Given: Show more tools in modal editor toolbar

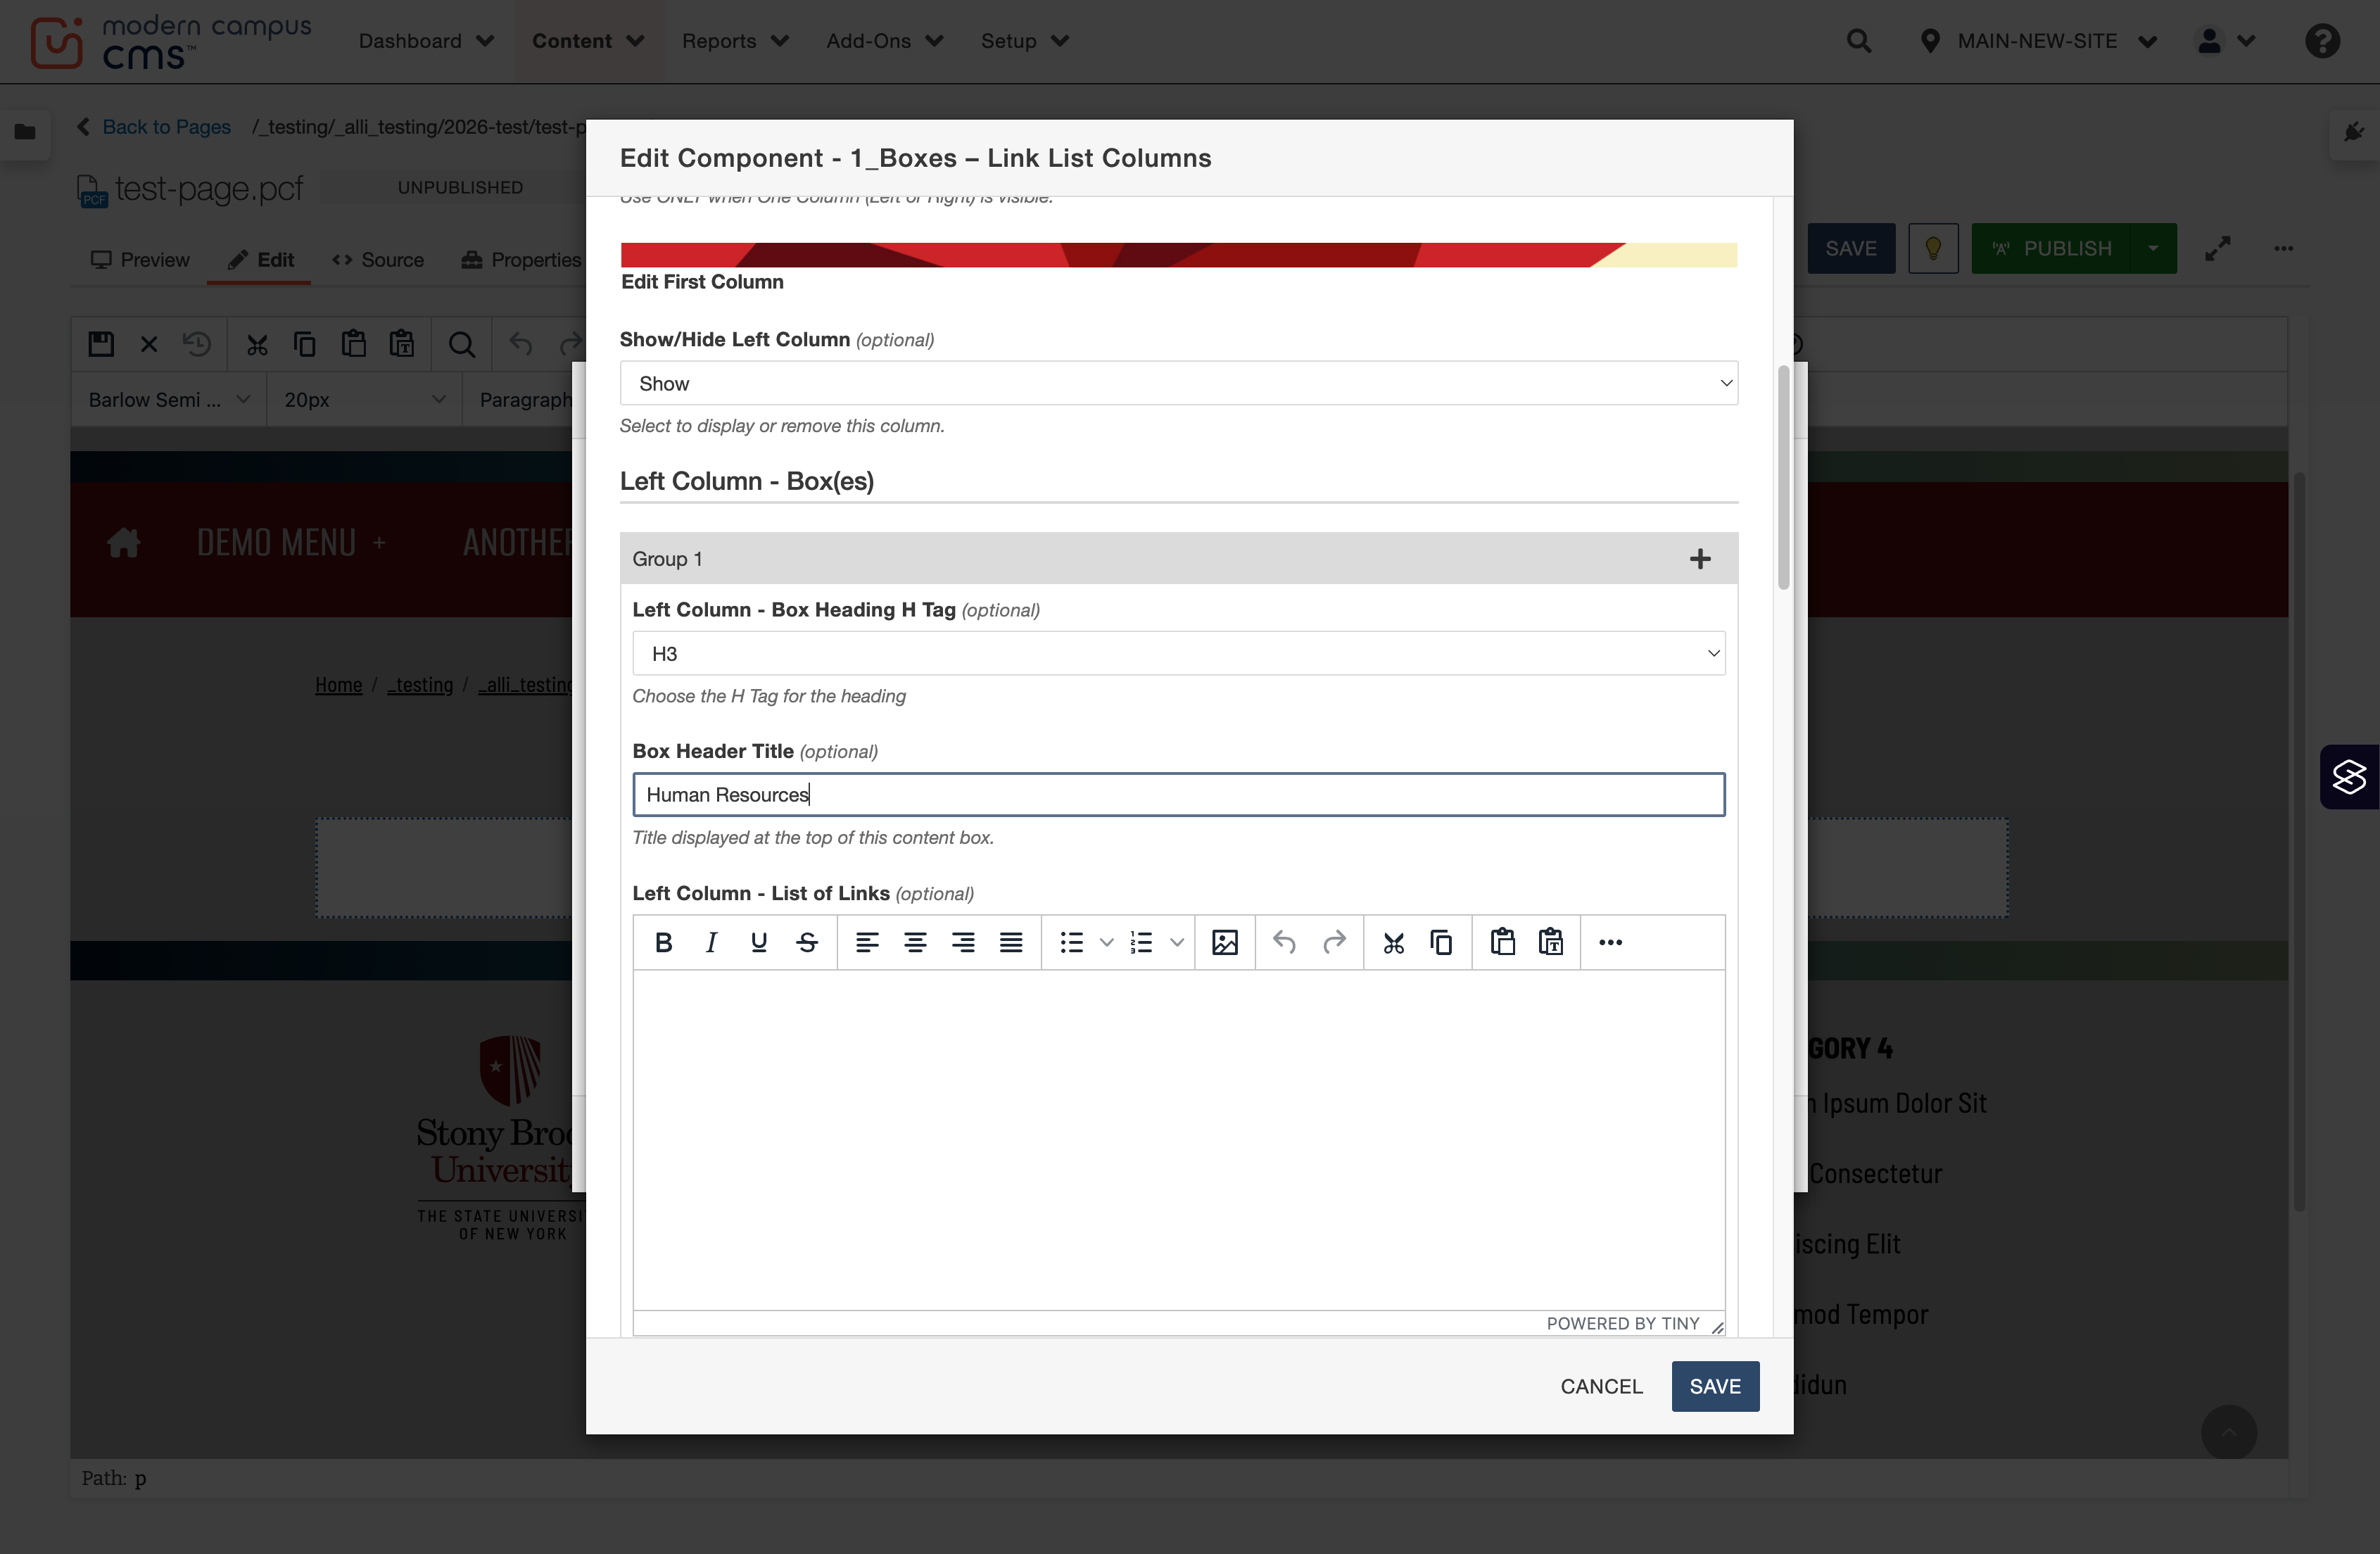Looking at the screenshot, I should (x=1610, y=942).
